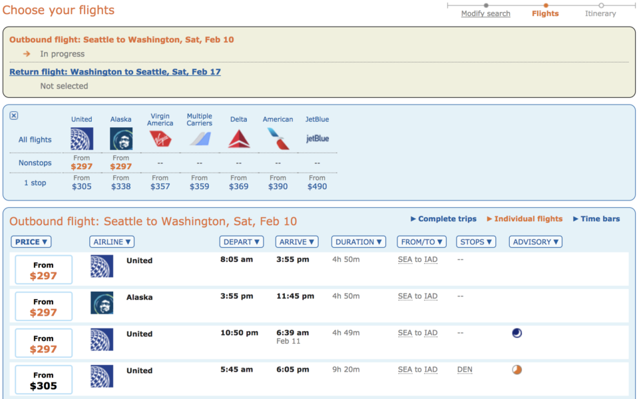Viewport: 639px width, 399px height.
Task: Click the All flights row label
Action: point(35,139)
